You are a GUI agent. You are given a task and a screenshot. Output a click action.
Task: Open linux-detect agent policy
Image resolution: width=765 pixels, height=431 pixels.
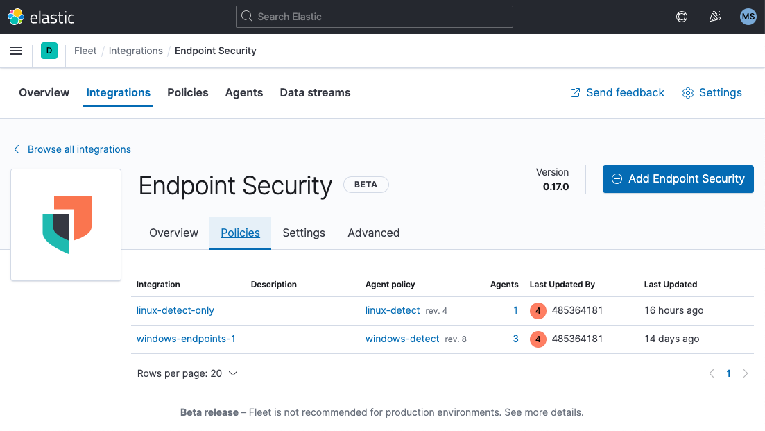[393, 310]
